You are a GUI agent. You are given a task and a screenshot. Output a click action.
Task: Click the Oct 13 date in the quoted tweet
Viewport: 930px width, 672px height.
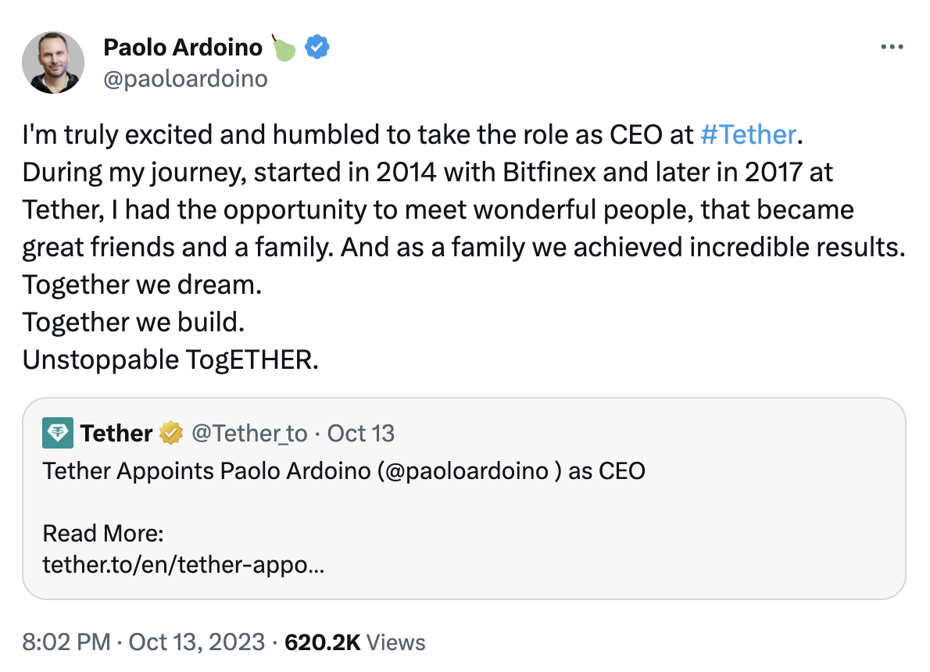(360, 433)
